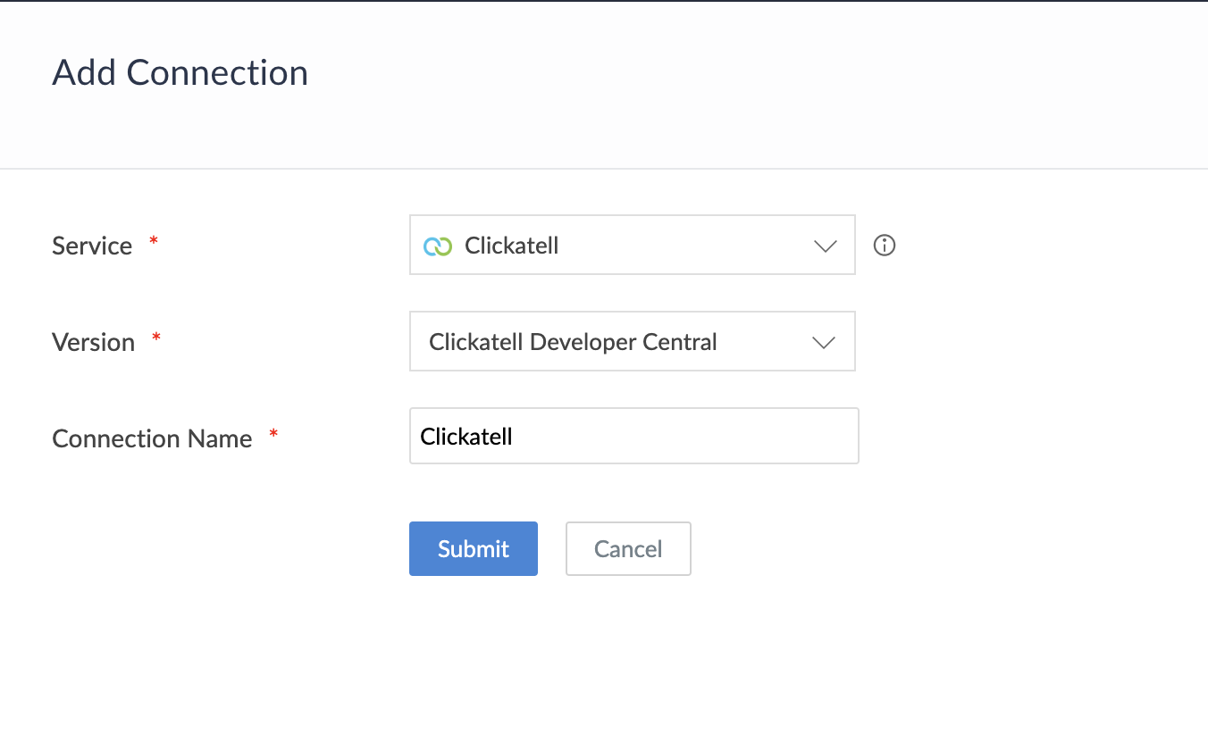Submit the new connection form
The height and width of the screenshot is (734, 1208).
point(474,548)
